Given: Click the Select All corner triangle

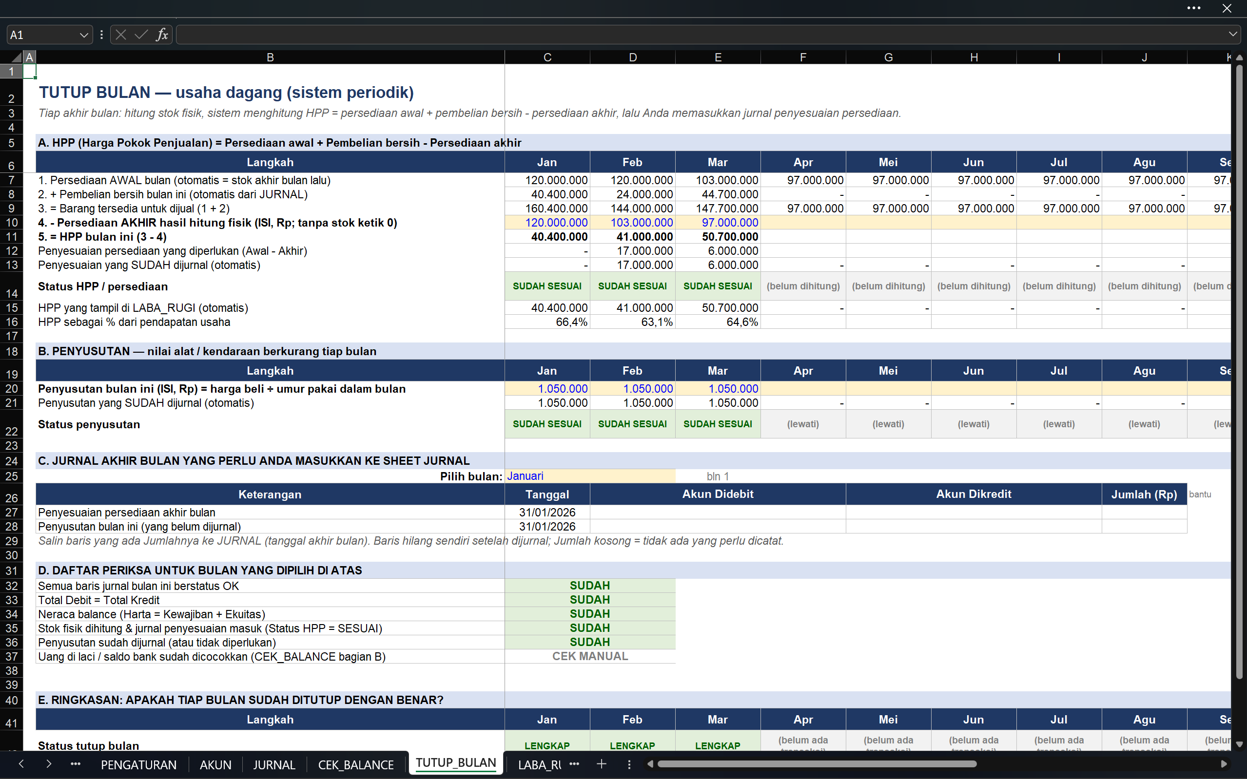Looking at the screenshot, I should click(17, 57).
